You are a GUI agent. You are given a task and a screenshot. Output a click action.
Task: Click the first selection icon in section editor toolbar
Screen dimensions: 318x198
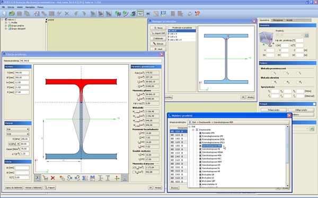pyautogui.click(x=38, y=178)
